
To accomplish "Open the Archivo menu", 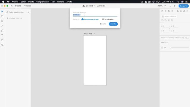I will tap(15, 2).
